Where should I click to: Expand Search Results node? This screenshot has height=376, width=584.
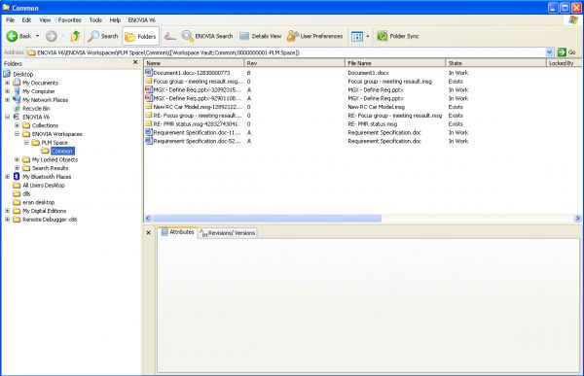(17, 168)
